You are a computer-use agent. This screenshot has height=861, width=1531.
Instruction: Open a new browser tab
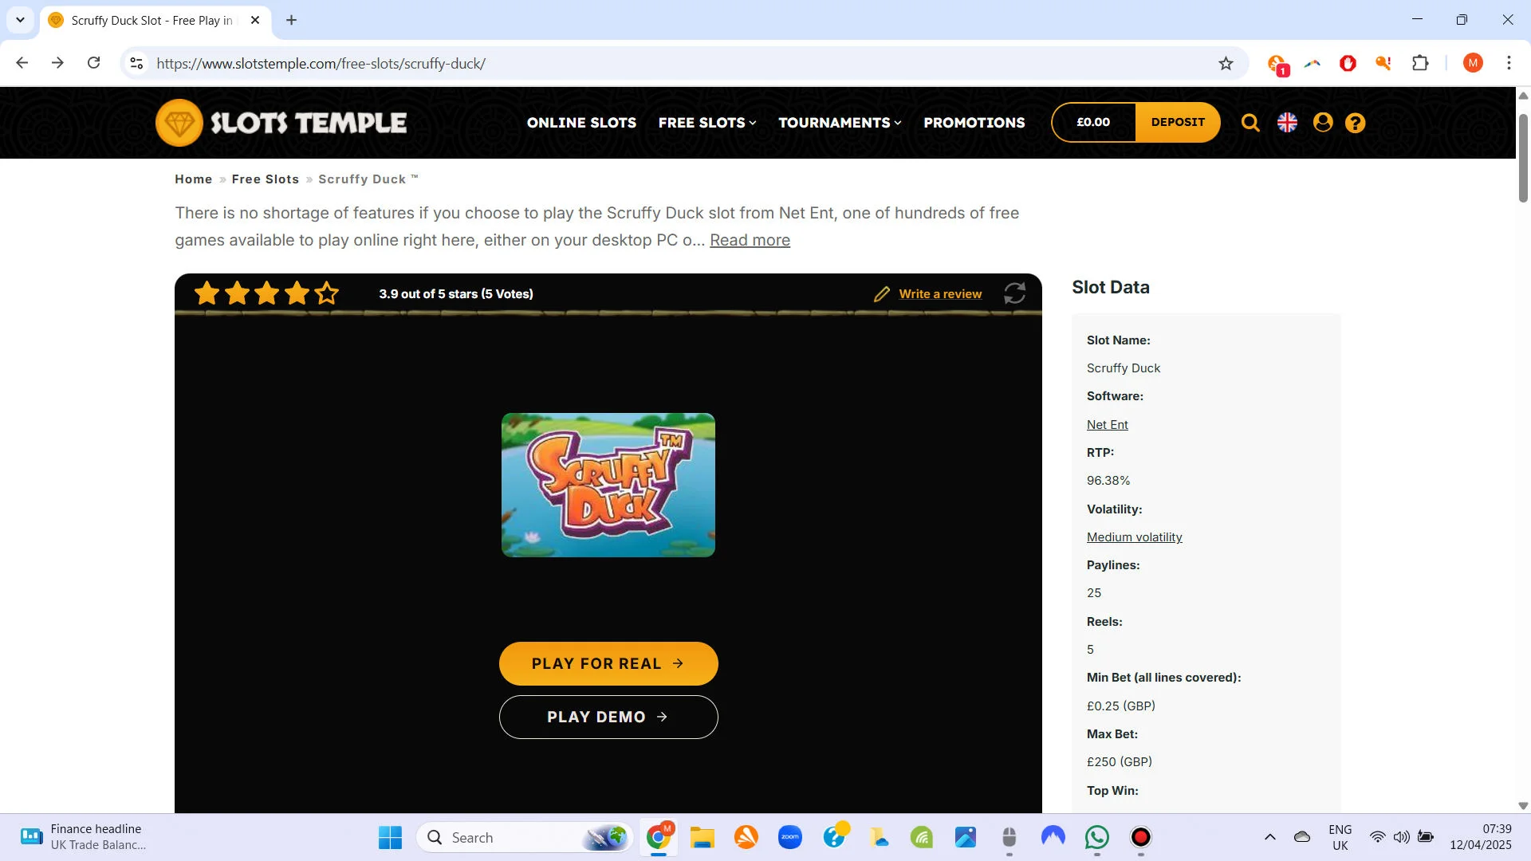(292, 20)
